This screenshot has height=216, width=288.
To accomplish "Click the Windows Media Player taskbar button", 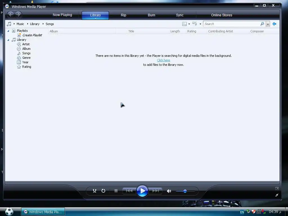I will click(x=43, y=211).
